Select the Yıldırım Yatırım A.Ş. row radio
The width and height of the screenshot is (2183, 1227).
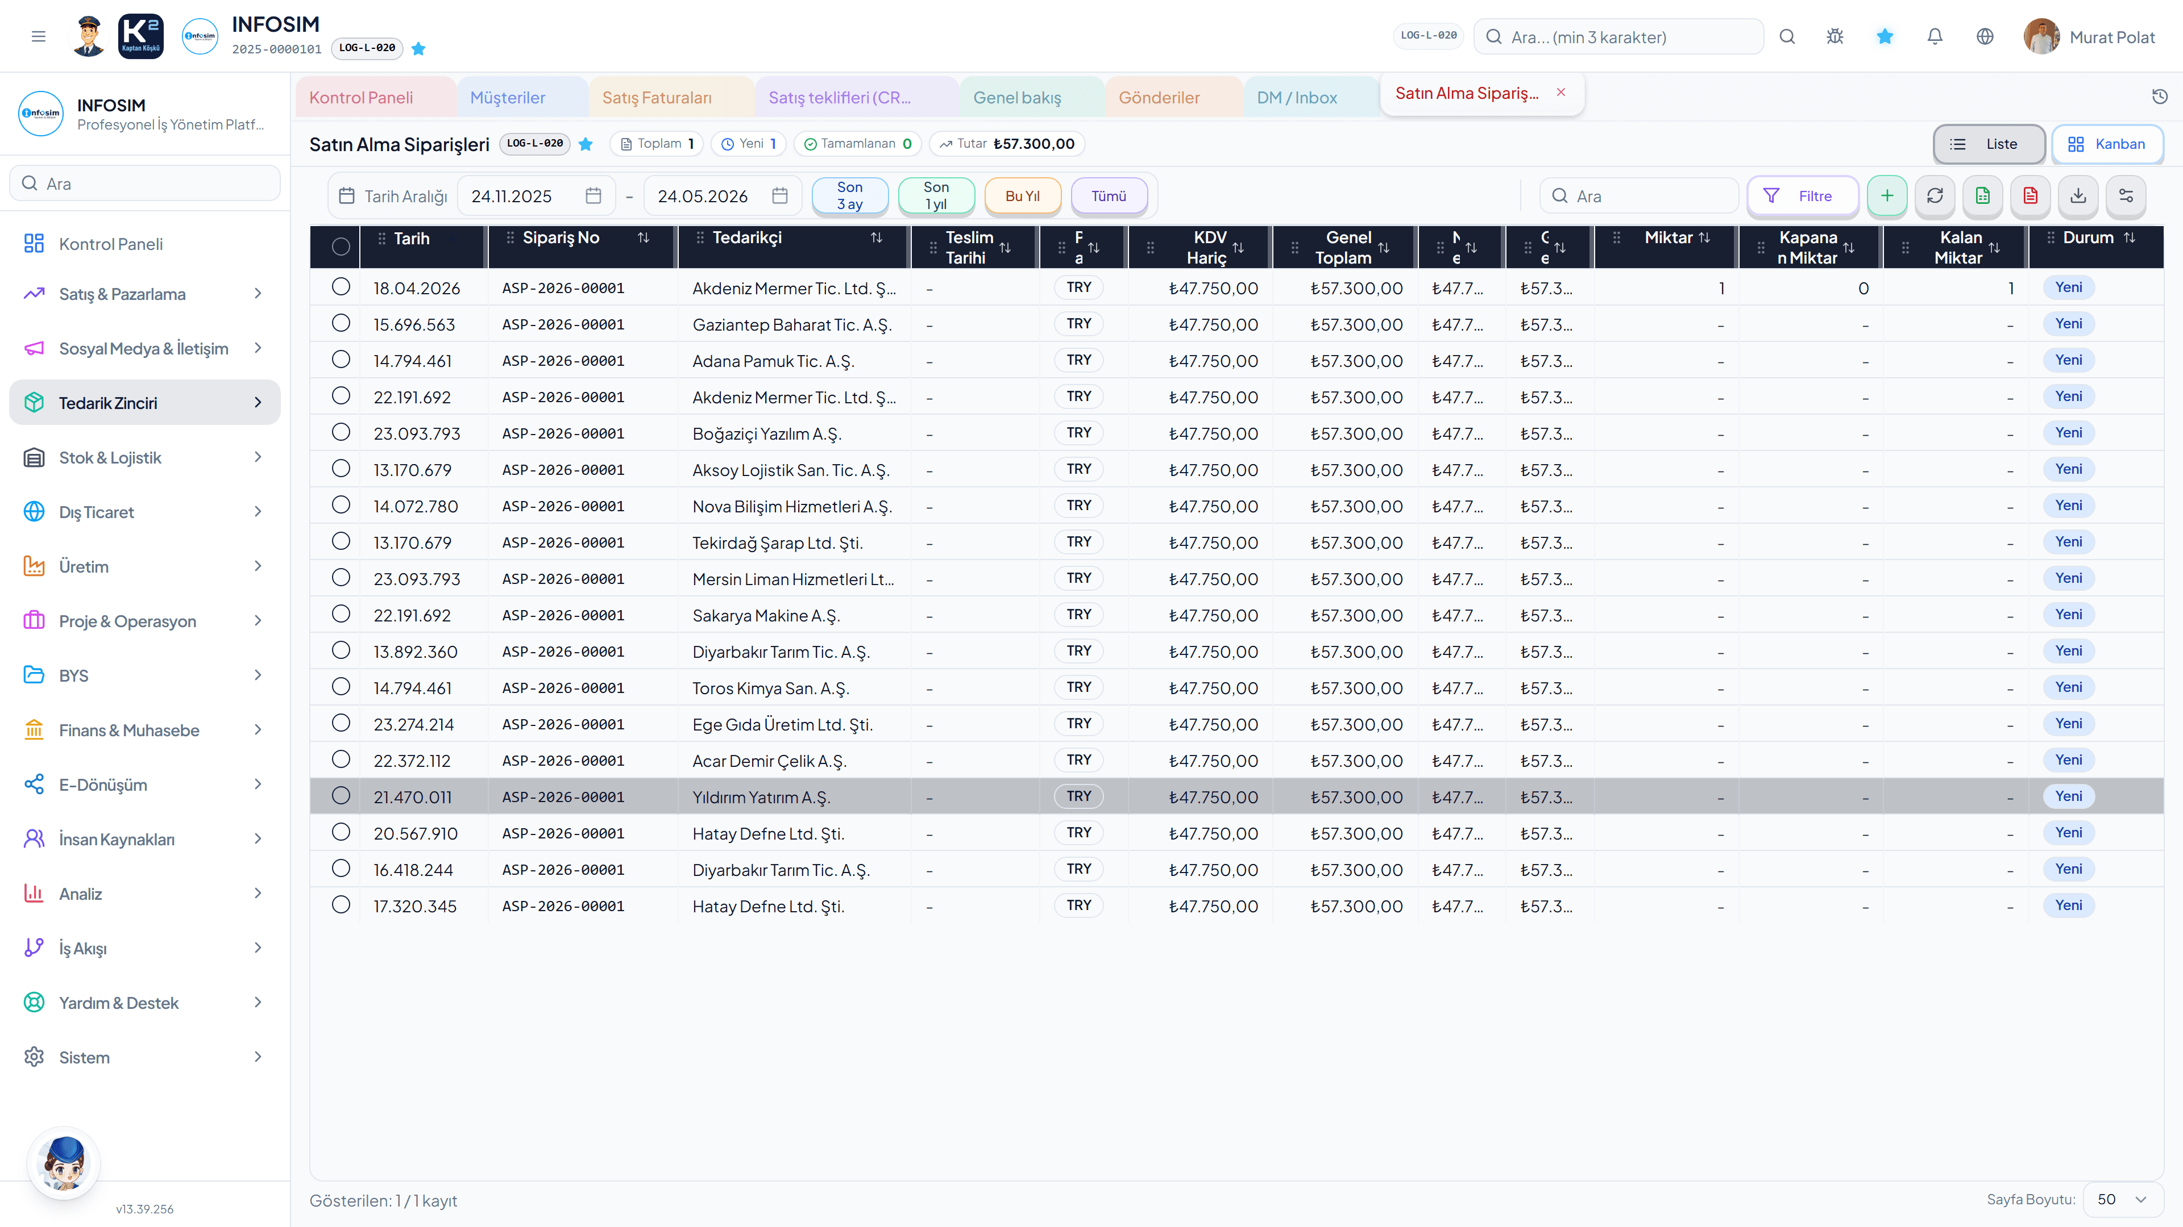coord(341,796)
